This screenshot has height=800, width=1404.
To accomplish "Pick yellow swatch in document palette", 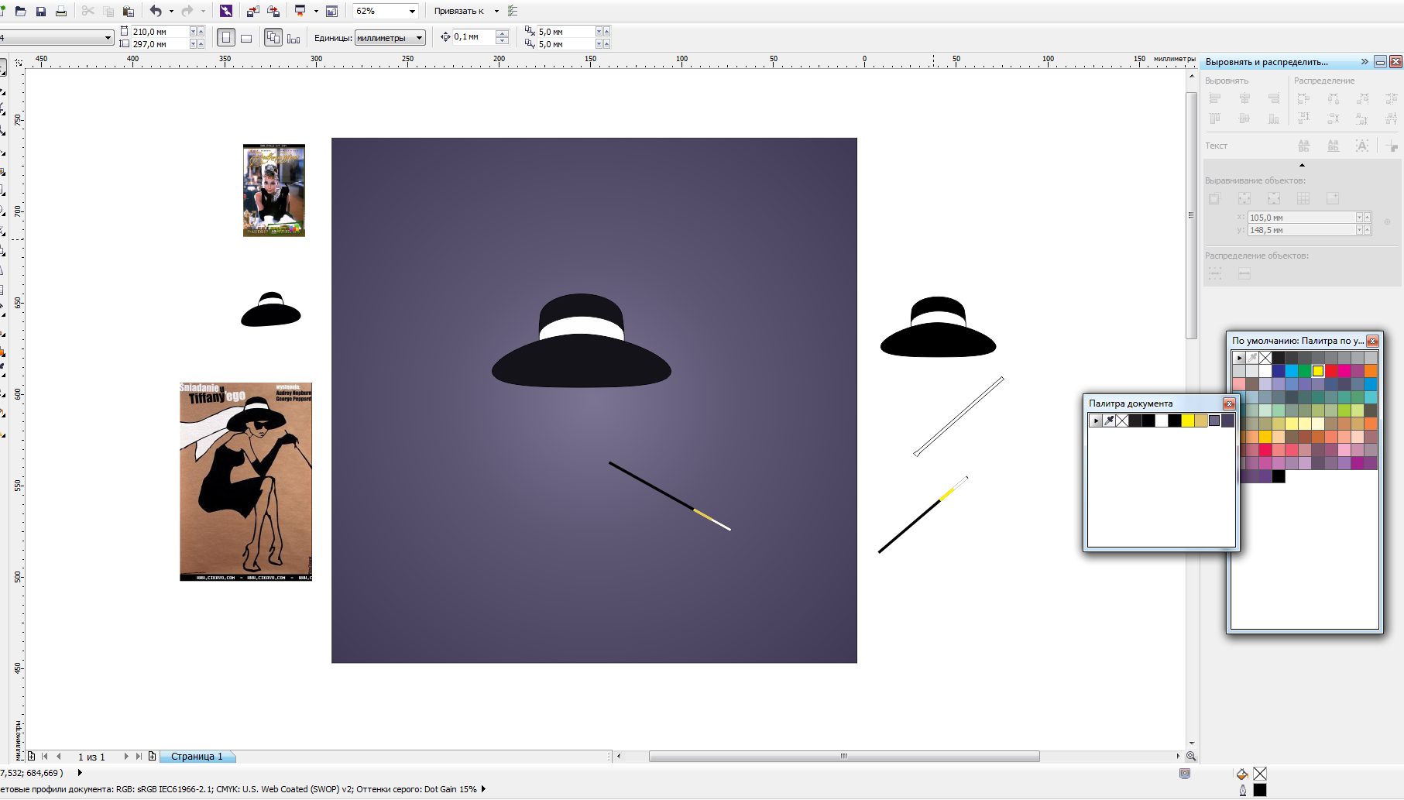I will pos(1188,421).
